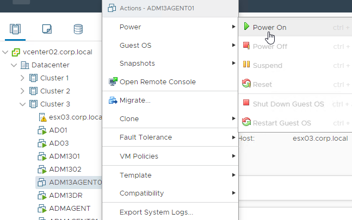This screenshot has width=352, height=220.
Task: Select the AD01 virtual machine
Action: pyautogui.click(x=58, y=130)
